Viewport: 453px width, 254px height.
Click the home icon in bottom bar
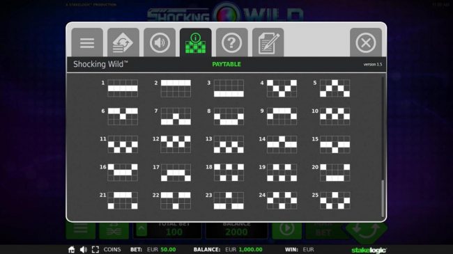point(71,249)
